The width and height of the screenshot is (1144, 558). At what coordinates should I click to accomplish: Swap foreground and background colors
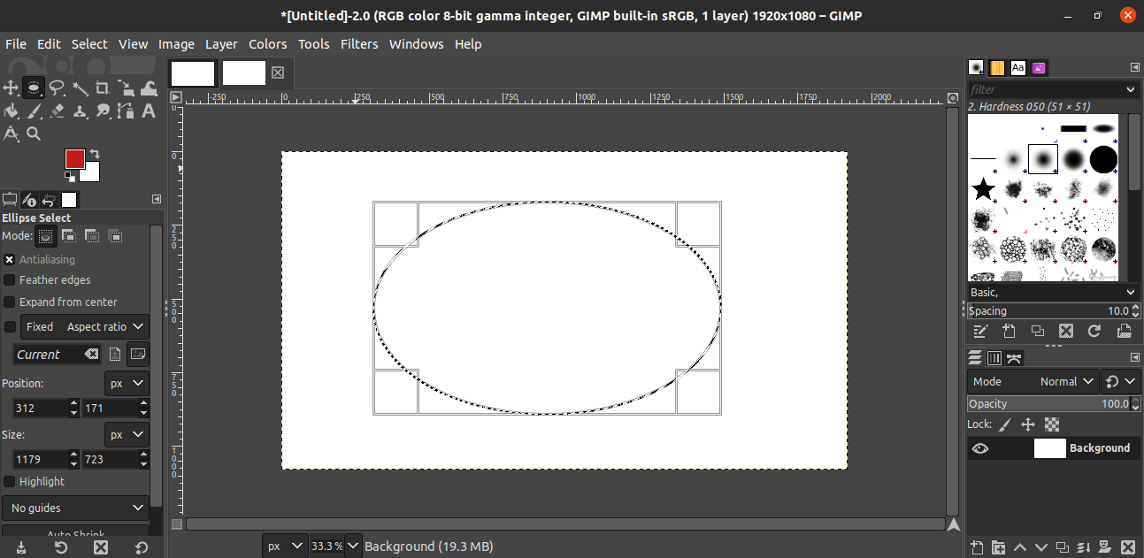(x=94, y=154)
